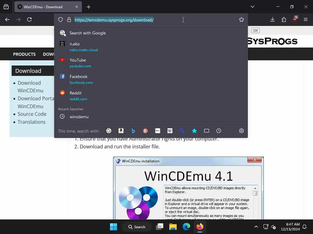Close the WinCDEmu - Download tab

pyautogui.click(x=77, y=7)
